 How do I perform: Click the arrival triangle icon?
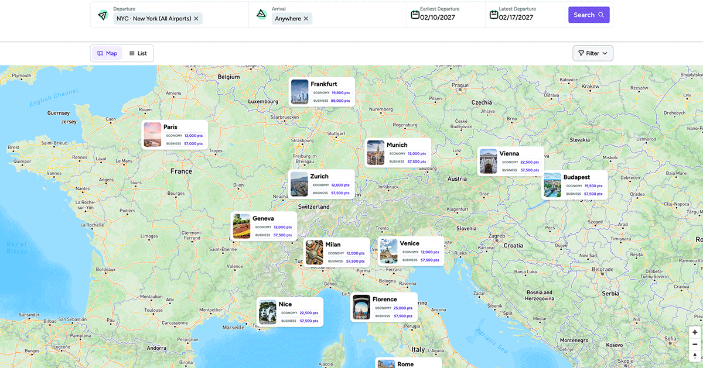tap(261, 15)
